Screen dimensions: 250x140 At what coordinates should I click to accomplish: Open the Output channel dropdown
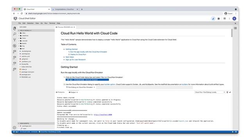coord(210,92)
